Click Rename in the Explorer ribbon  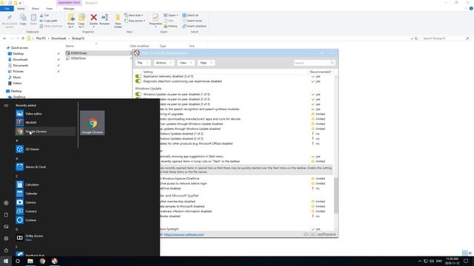click(x=104, y=20)
